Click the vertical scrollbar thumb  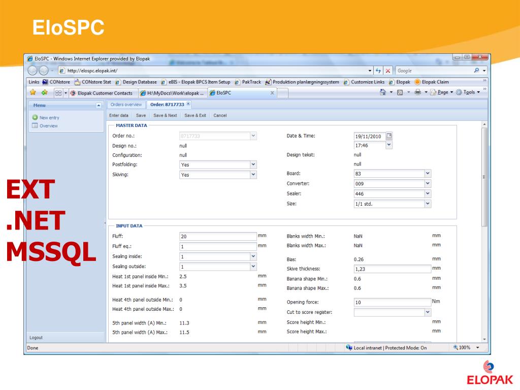pos(484,177)
